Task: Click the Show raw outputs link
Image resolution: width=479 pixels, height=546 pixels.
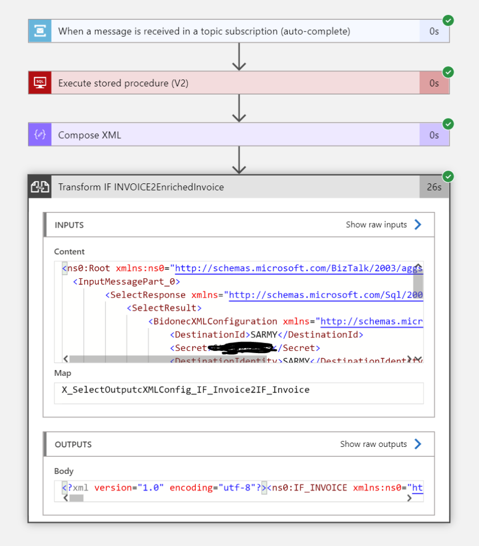Action: [373, 444]
